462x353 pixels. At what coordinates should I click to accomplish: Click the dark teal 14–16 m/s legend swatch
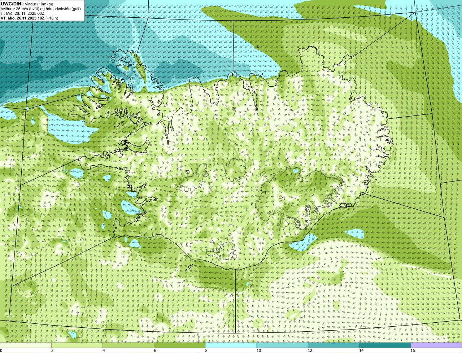385,345
